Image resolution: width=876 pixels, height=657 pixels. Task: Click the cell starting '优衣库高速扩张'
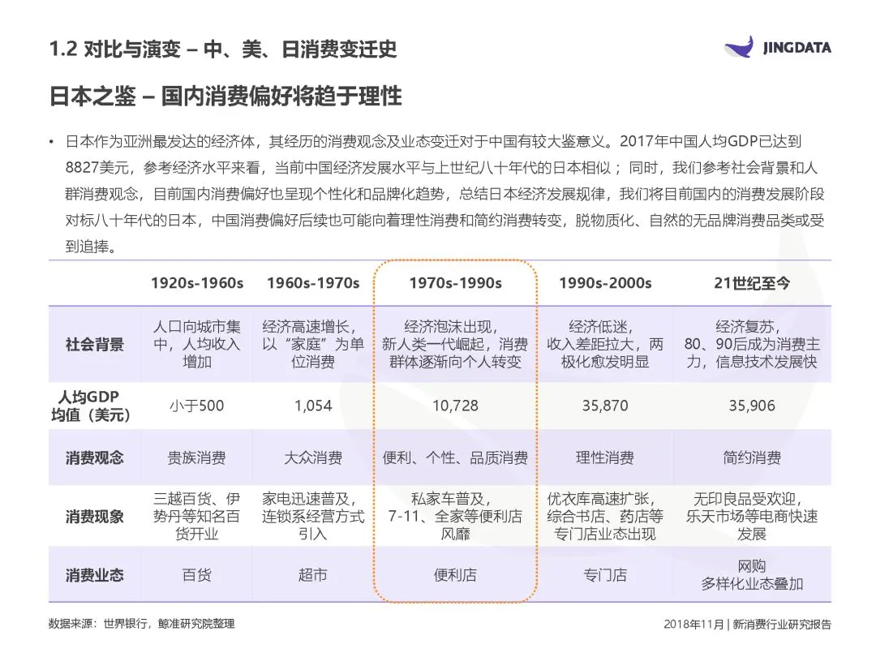(x=605, y=516)
